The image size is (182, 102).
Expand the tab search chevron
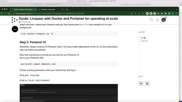(176, 9)
